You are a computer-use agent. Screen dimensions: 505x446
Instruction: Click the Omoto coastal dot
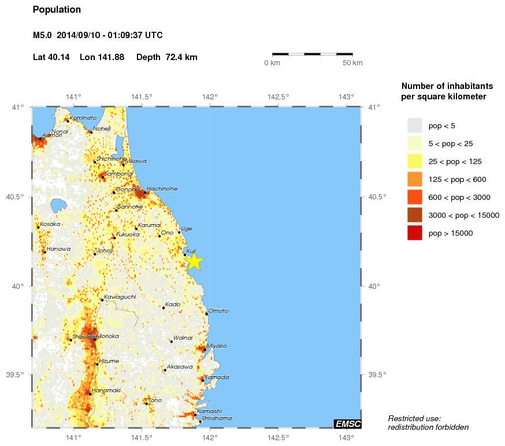pyautogui.click(x=206, y=315)
